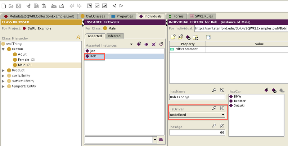
Task: Add existing resource to hasCar
Action: 274,90
